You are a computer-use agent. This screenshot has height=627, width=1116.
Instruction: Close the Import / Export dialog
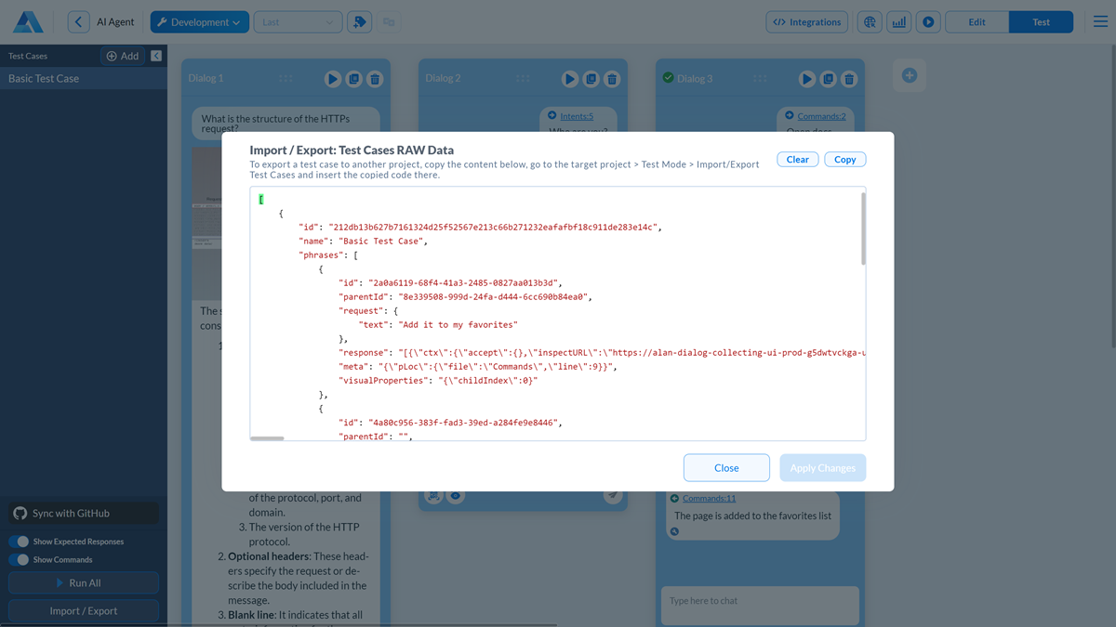click(x=726, y=468)
